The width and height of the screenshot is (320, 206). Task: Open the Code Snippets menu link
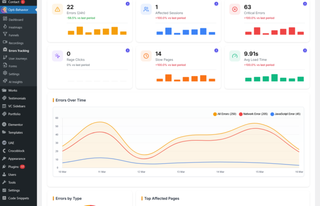(x=18, y=198)
